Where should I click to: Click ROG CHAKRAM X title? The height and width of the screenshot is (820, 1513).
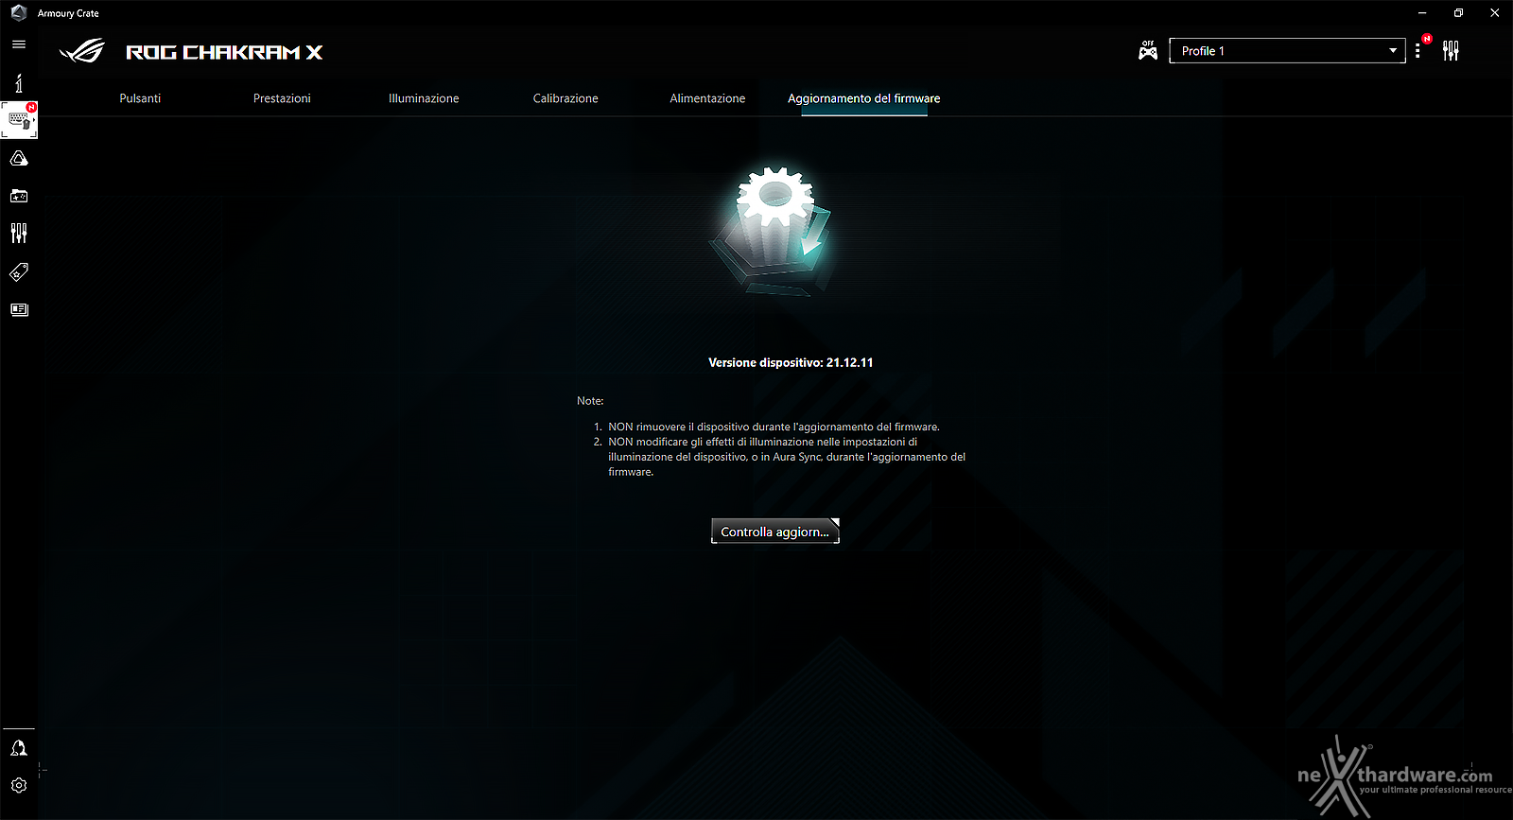[x=225, y=52]
